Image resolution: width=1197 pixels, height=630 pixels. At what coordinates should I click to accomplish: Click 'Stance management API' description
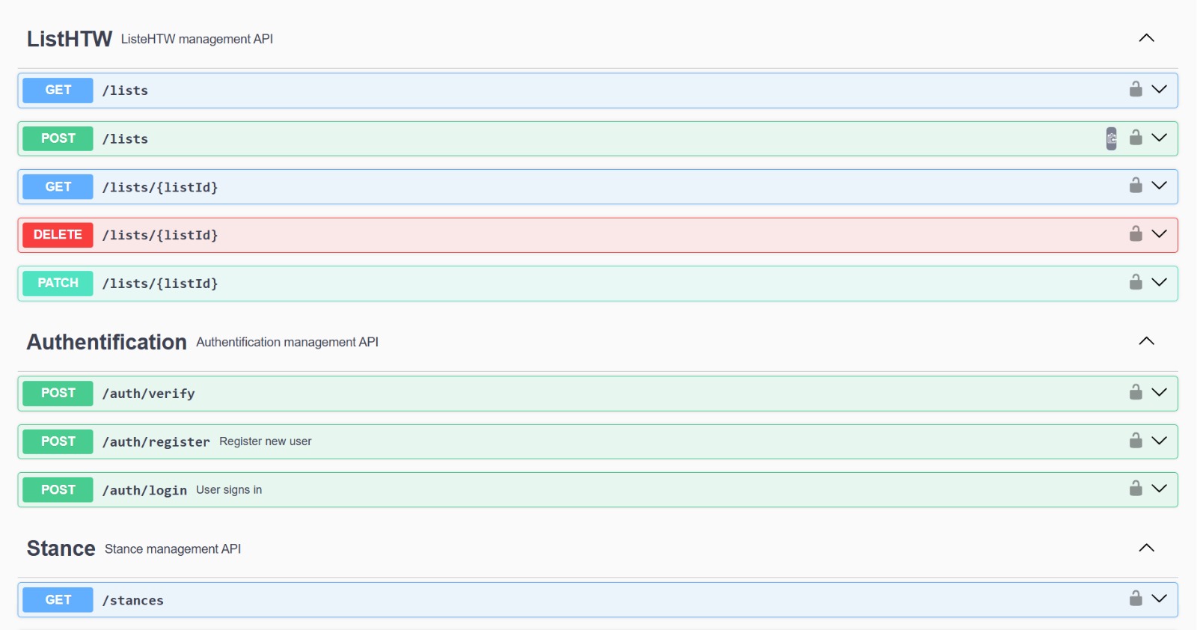pyautogui.click(x=173, y=549)
